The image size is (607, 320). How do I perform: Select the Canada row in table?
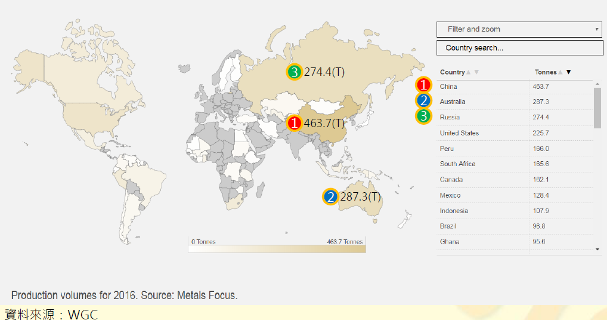tap(515, 180)
